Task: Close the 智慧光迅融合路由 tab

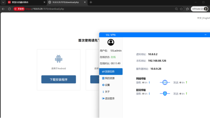Action: pos(44,2)
